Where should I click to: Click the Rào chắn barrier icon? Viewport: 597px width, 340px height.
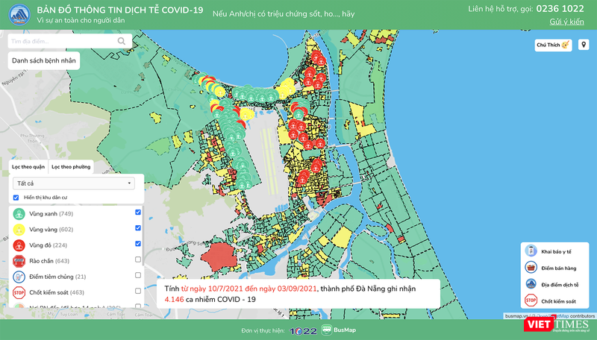coord(19,260)
